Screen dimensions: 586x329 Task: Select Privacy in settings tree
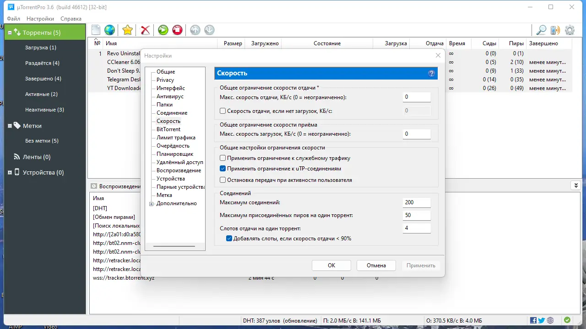[165, 80]
